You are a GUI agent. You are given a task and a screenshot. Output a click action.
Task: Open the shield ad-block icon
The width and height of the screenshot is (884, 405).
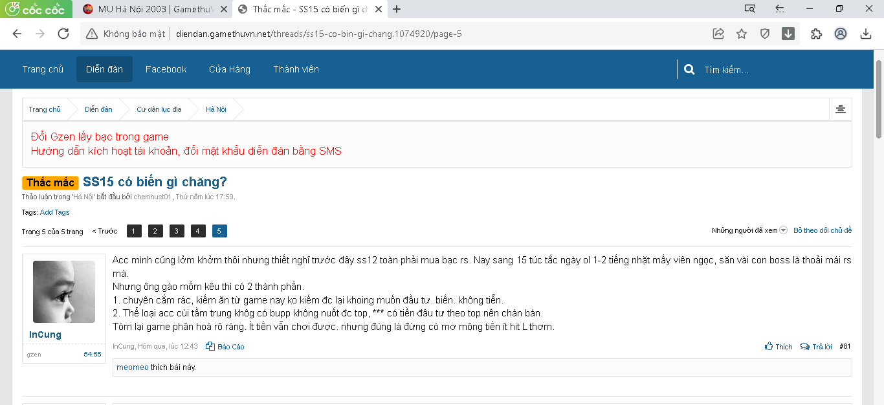coord(765,34)
